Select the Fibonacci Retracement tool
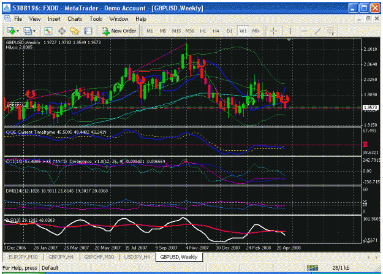This screenshot has height=274, width=383. click(x=331, y=31)
